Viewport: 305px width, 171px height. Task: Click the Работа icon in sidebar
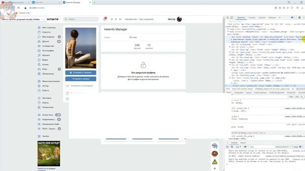pyautogui.click(x=39, y=91)
